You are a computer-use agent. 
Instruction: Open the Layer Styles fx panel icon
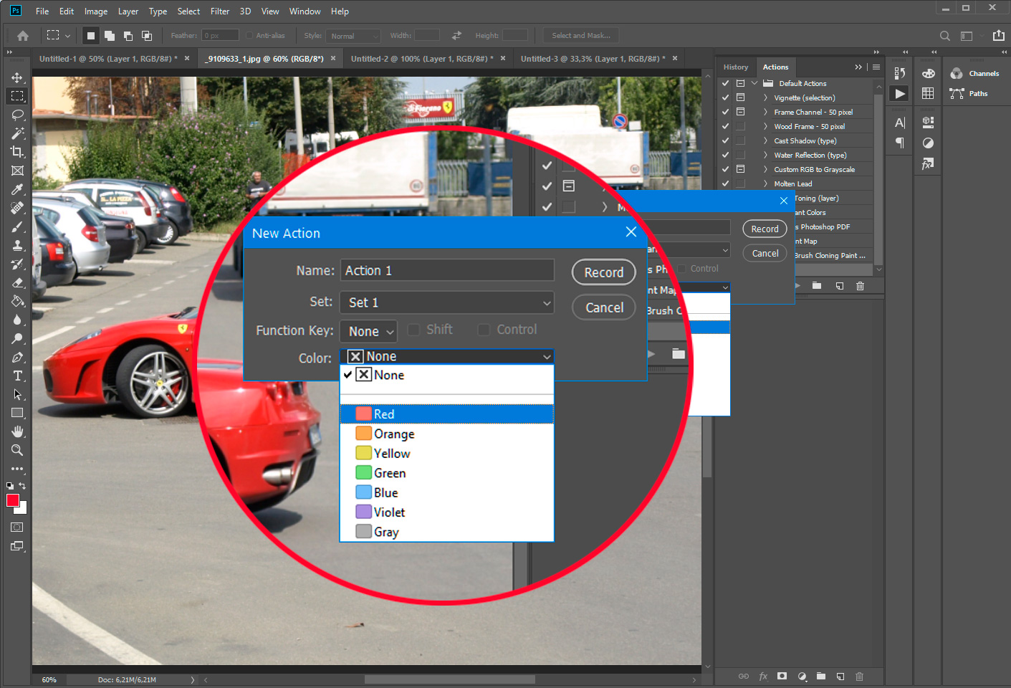click(927, 163)
